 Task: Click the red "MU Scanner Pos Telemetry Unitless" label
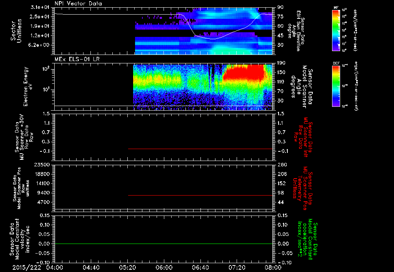tap(303, 188)
